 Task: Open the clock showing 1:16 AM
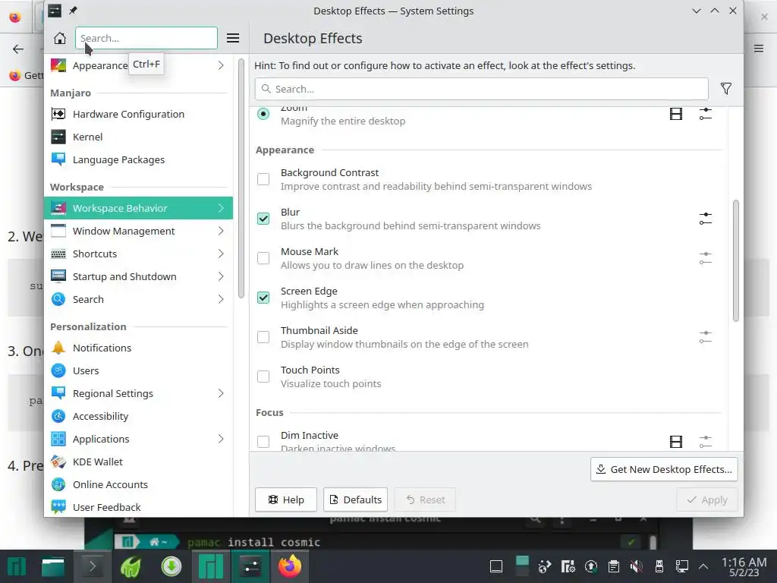tap(744, 566)
